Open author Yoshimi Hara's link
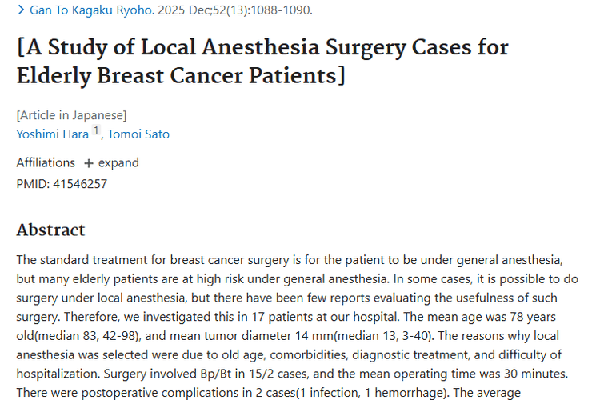The image size is (600, 400). tap(52, 134)
